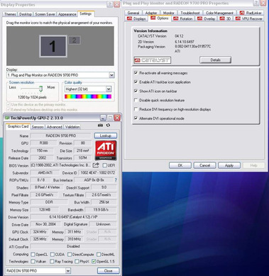Image resolution: width=269 pixels, height=276 pixels.
Task: Click the Name field showing RADEON 9700 PRO
Action: (x=61, y=136)
